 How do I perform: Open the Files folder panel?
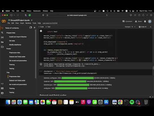(2, 47)
